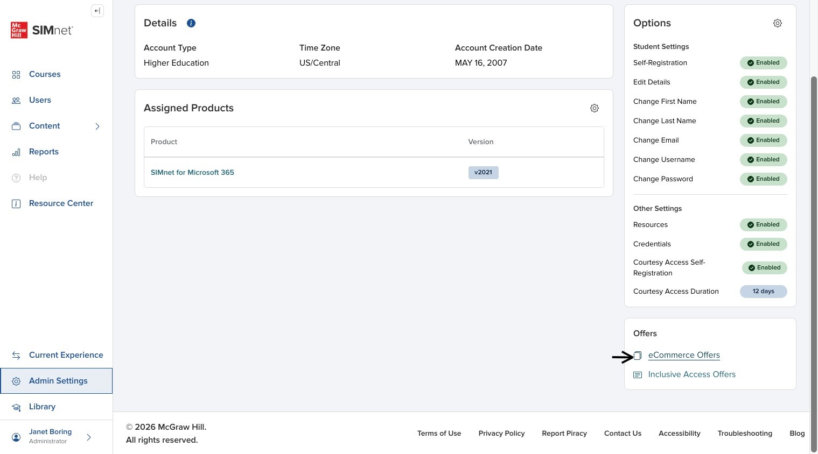Expand the Content submenu chevron
This screenshot has height=454, width=818.
97,126
